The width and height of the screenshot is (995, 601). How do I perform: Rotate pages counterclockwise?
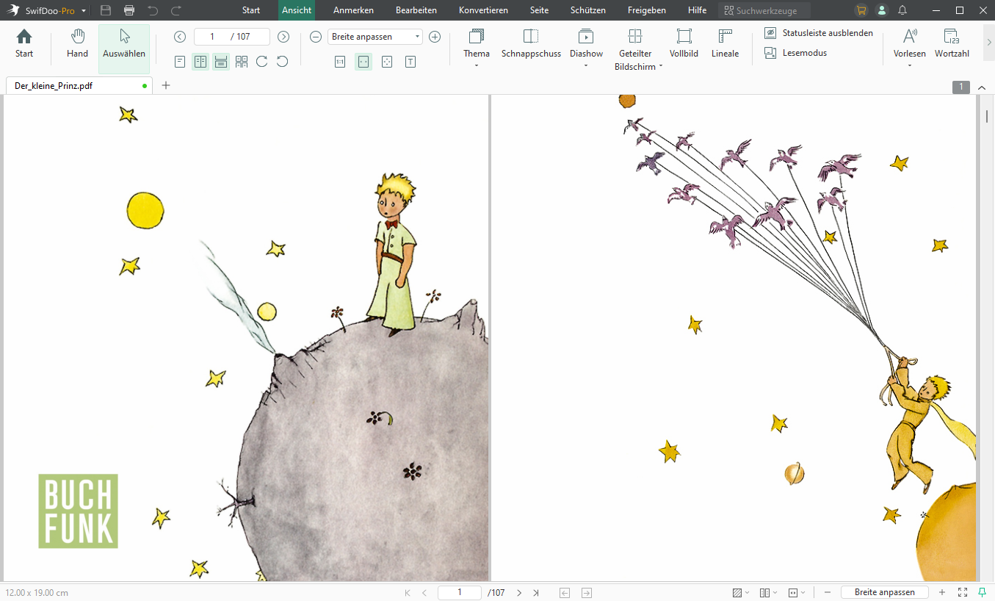click(x=283, y=62)
